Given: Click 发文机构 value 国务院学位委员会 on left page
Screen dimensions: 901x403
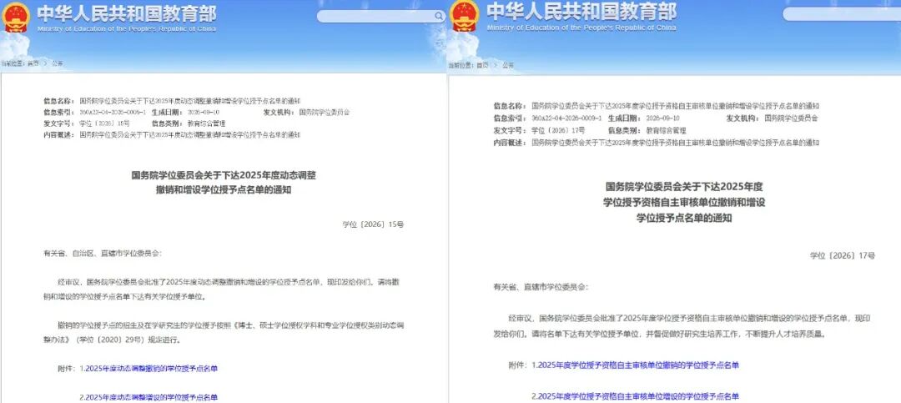Looking at the screenshot, I should [325, 112].
